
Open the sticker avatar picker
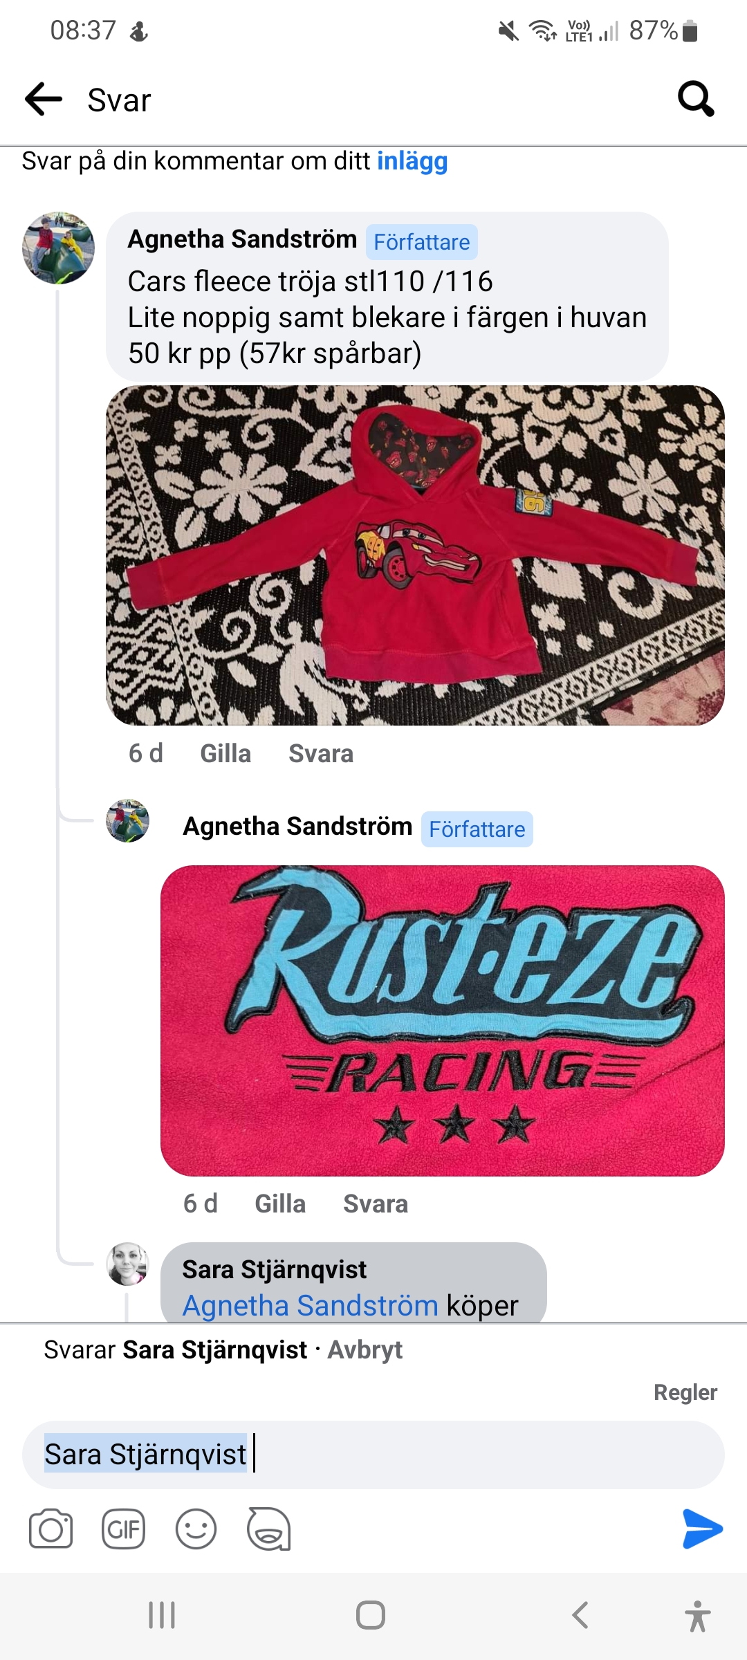click(268, 1529)
